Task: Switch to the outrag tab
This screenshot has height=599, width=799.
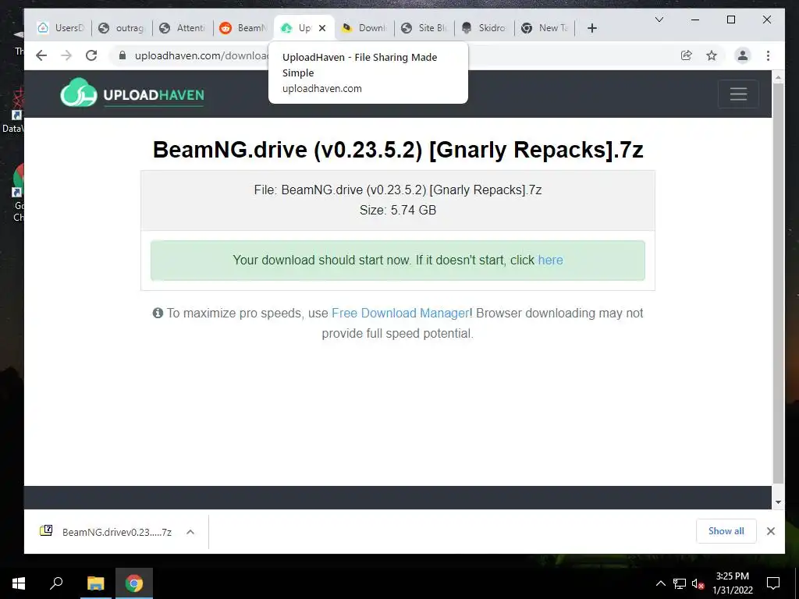Action: pyautogui.click(x=122, y=28)
